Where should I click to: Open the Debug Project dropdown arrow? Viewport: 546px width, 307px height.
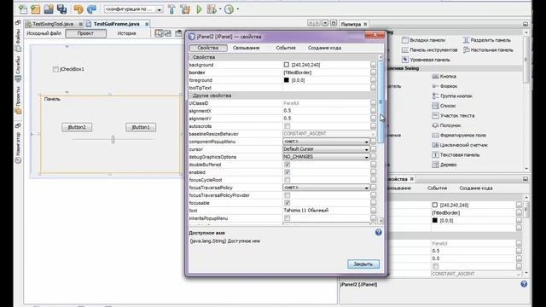[x=220, y=9]
